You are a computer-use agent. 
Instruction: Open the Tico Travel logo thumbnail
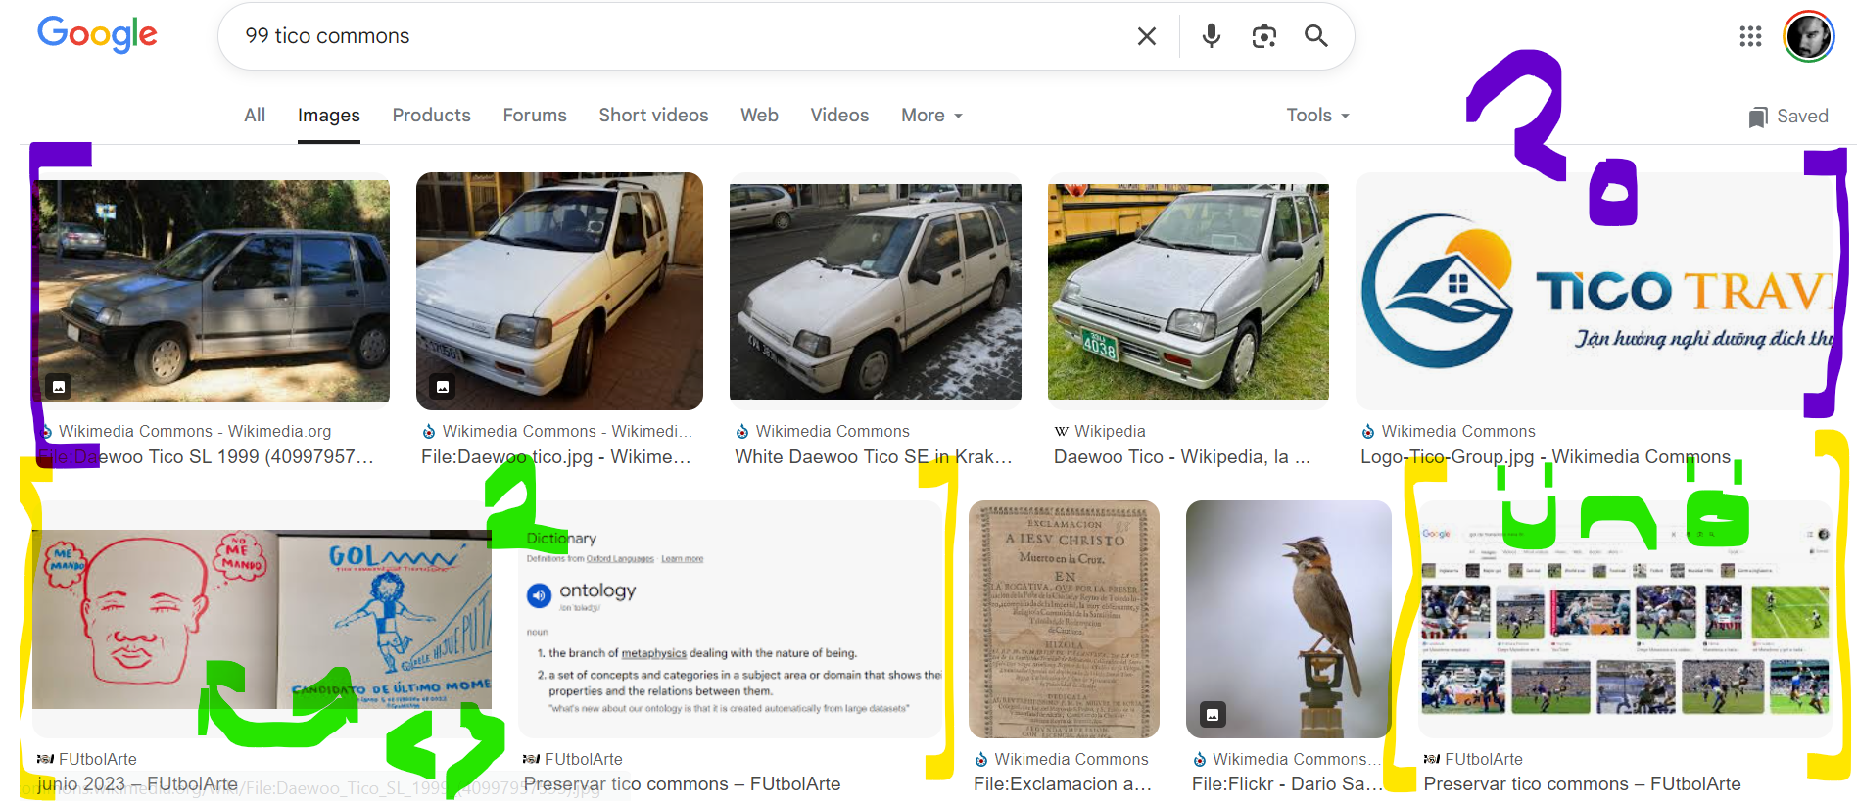(x=1593, y=292)
